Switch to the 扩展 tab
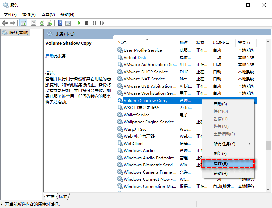 coord(51,197)
